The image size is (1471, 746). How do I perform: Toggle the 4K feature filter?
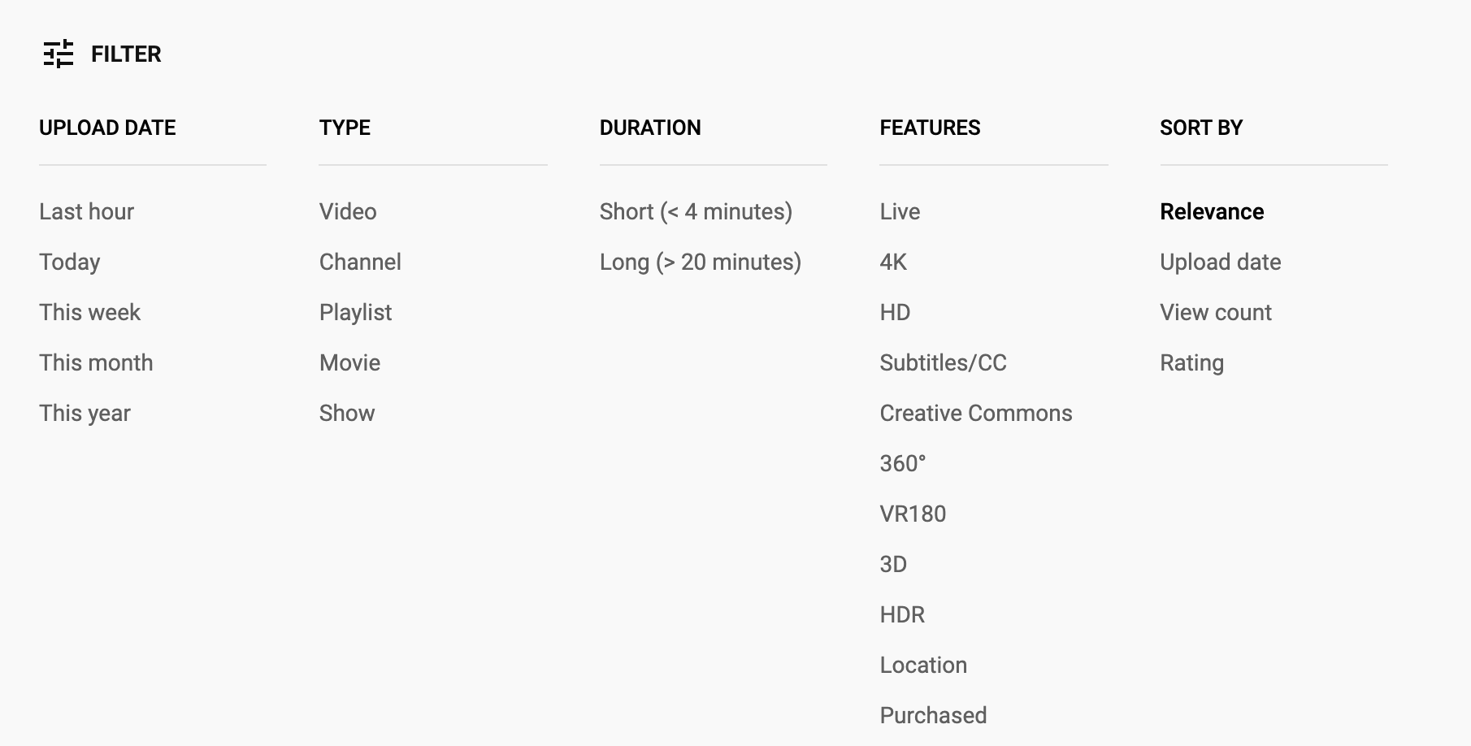pos(893,262)
